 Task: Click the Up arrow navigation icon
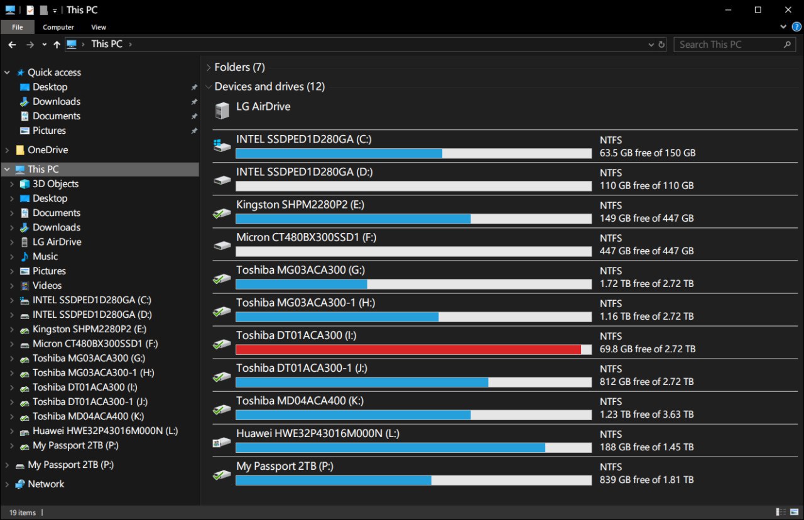tap(57, 45)
